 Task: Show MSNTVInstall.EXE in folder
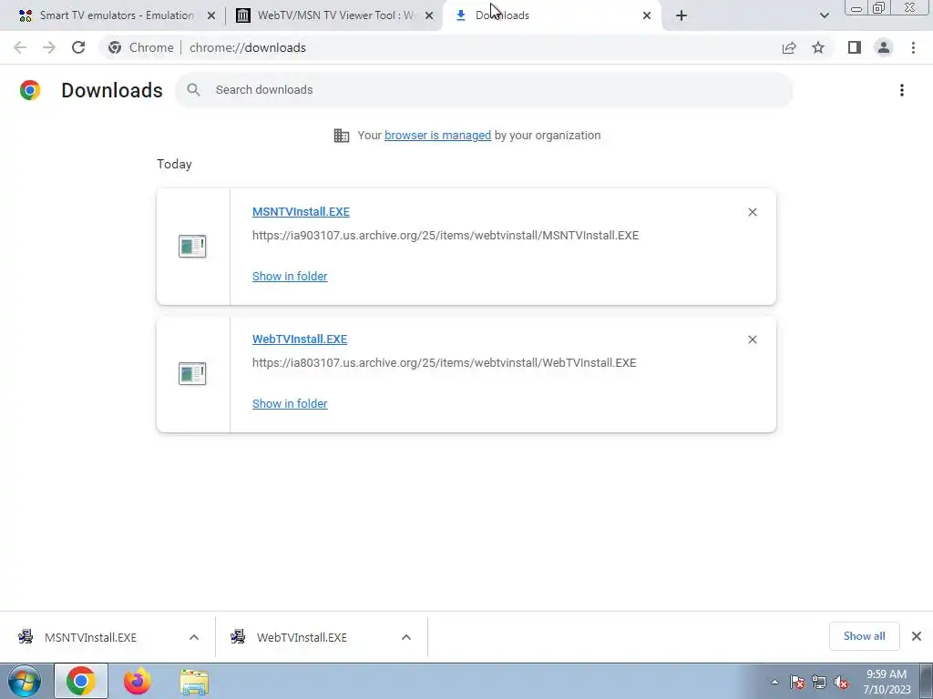pos(290,277)
